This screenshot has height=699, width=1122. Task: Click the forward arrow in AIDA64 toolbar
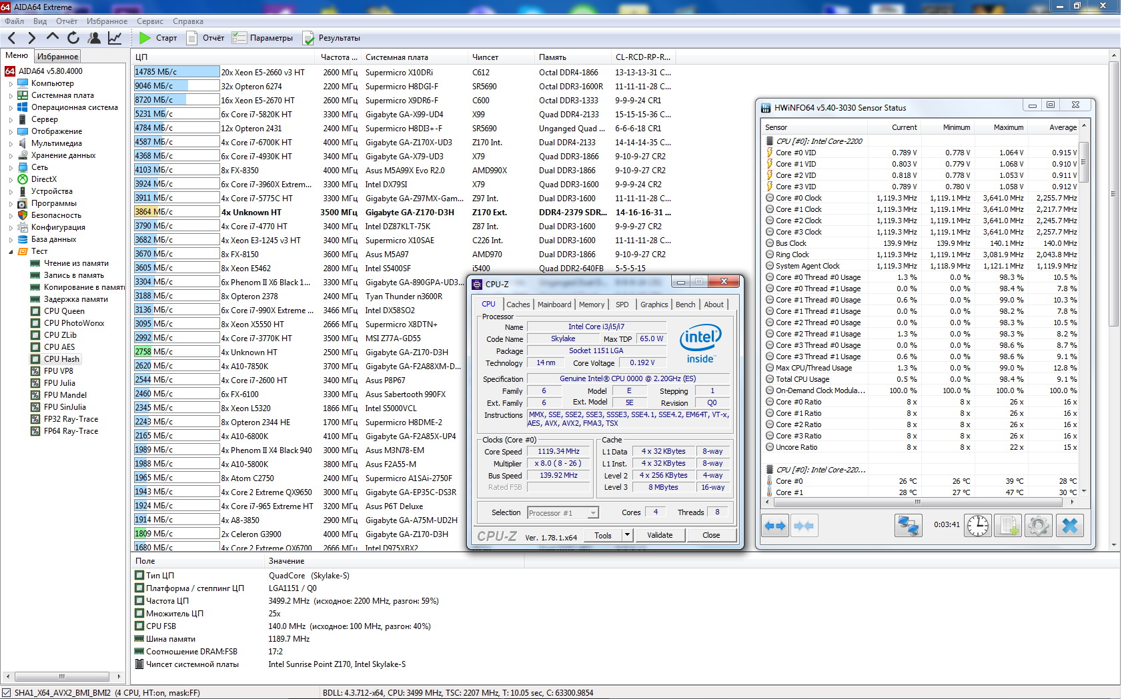tap(31, 38)
